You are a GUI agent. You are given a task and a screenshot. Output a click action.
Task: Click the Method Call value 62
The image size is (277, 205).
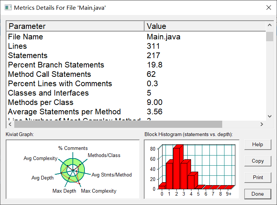pos(151,74)
